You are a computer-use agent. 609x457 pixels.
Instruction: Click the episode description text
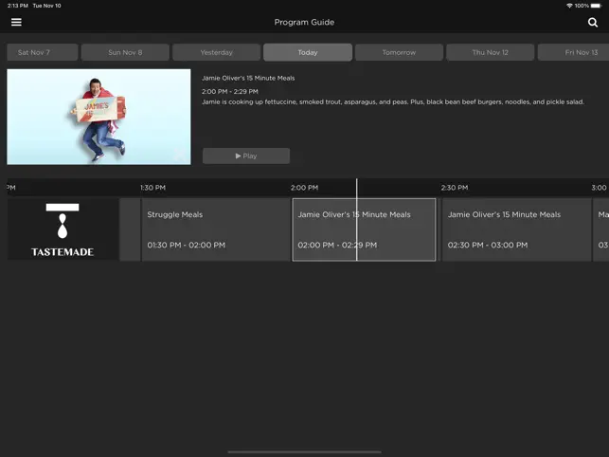(x=393, y=101)
